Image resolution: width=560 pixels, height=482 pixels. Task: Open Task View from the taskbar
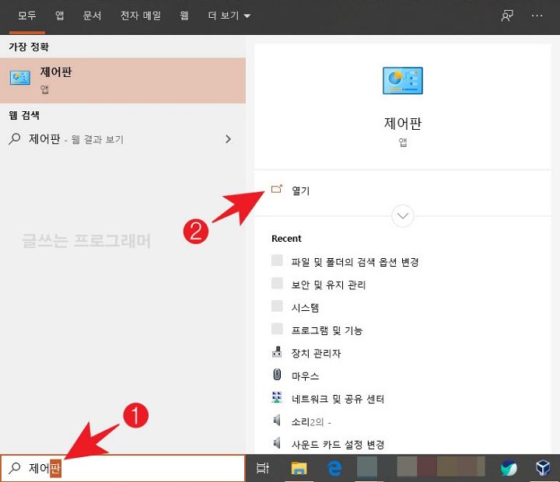tap(263, 468)
